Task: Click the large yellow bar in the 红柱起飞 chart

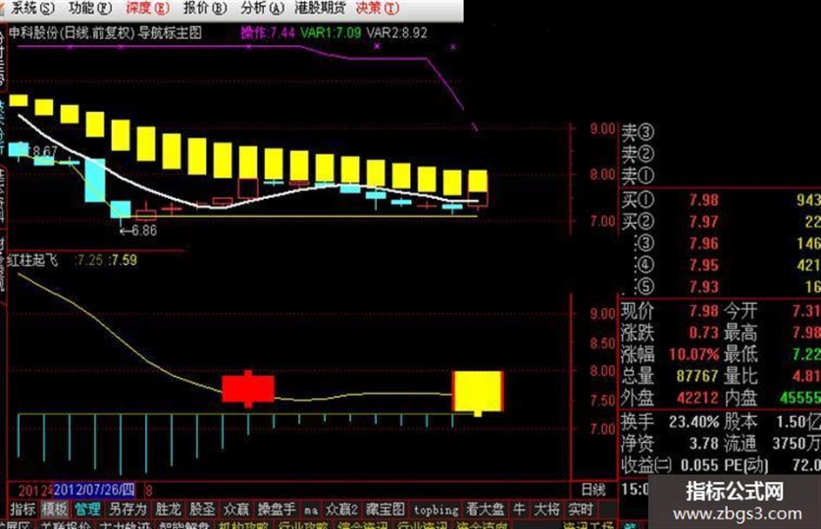Action: (x=477, y=391)
